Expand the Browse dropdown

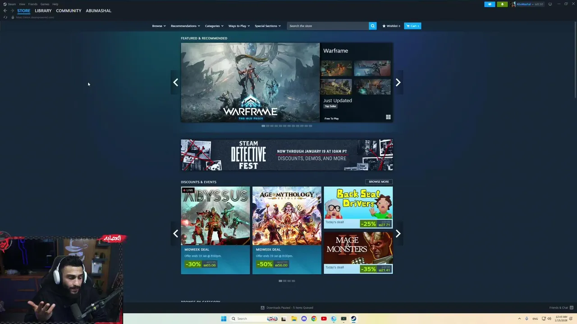point(159,26)
